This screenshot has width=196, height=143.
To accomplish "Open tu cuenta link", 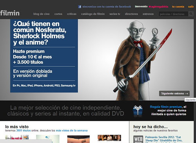I will 178,7.
